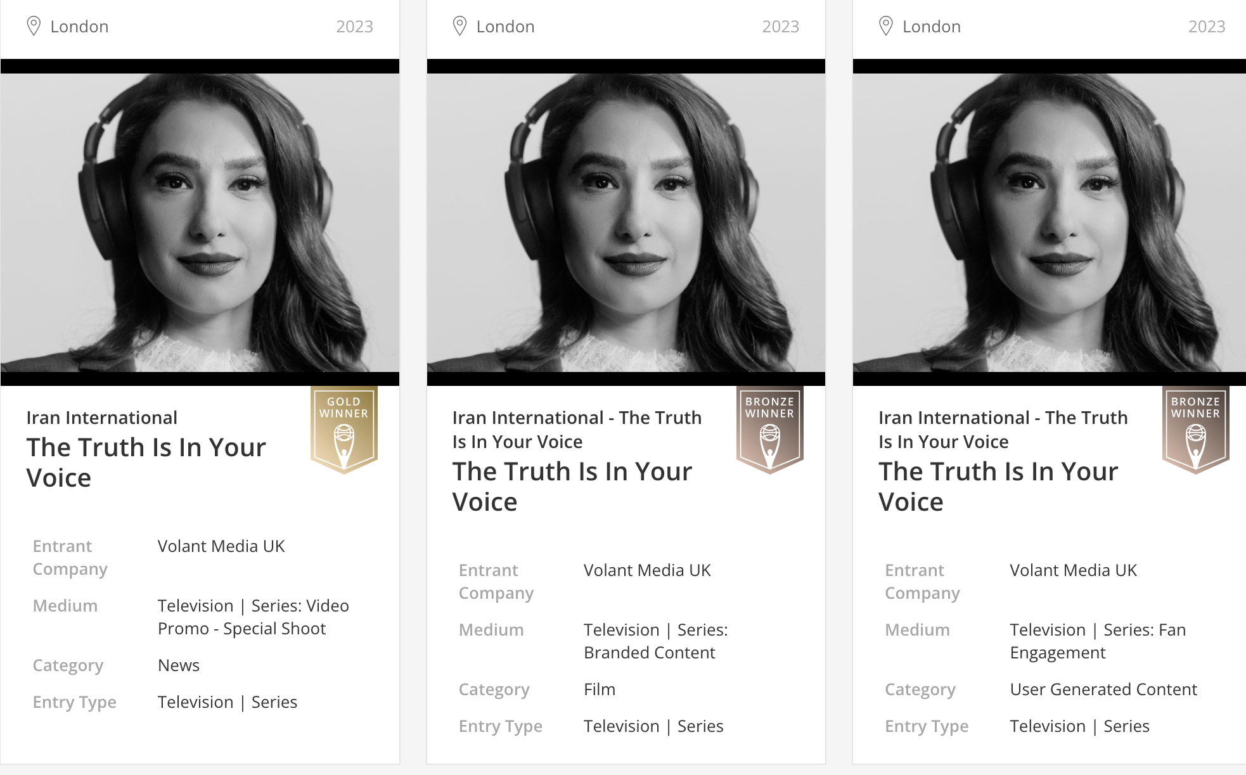This screenshot has height=775, width=1246.
Task: Click the middle card's Bronze Winner badge
Action: pyautogui.click(x=769, y=429)
